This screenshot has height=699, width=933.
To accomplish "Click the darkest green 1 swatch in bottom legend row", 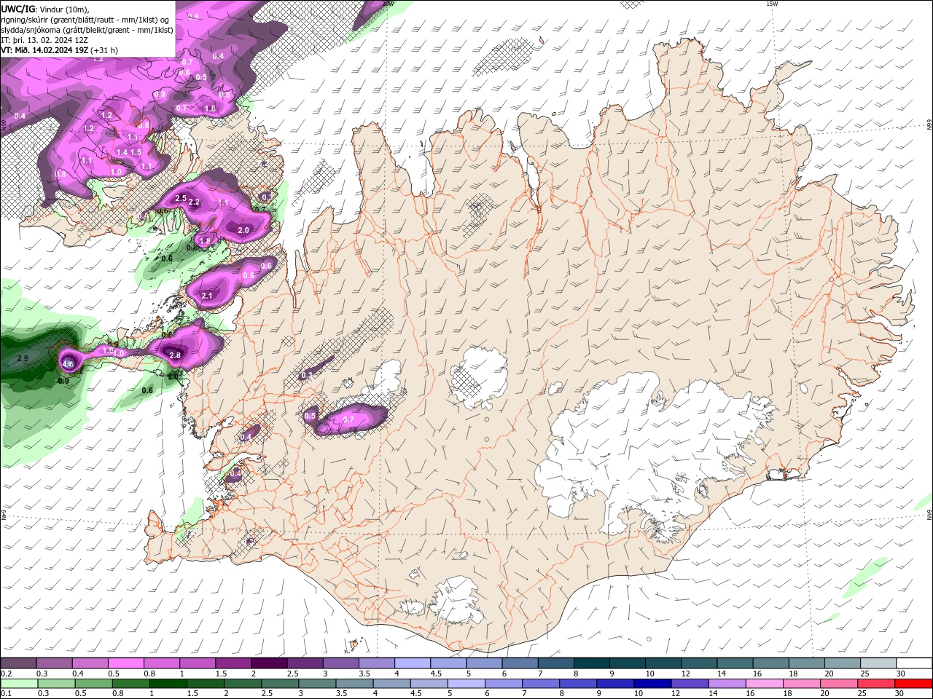I will point(168,684).
